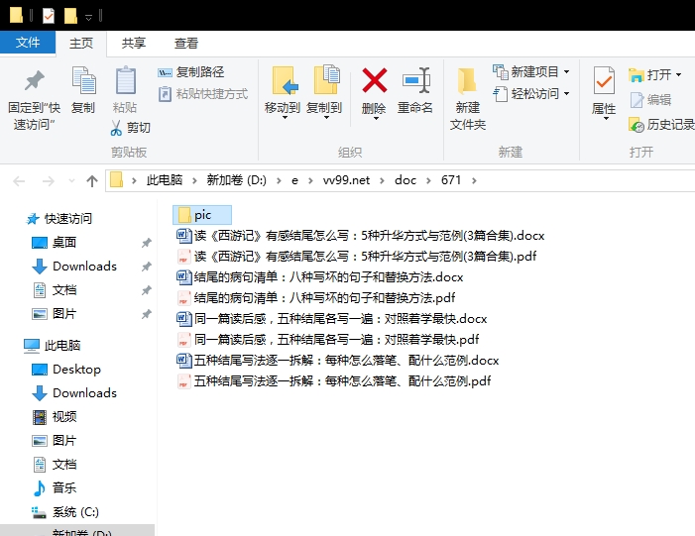Screen dimensions: 695x536
Task: Click Copy path (复制路径)
Action: coord(191,71)
